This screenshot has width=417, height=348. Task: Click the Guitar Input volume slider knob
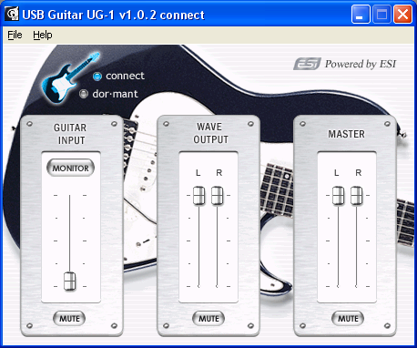pos(69,281)
